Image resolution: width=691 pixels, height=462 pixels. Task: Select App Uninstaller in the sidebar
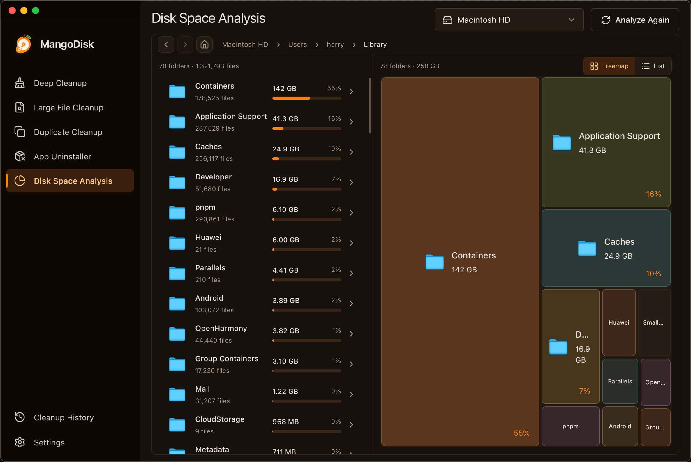click(70, 156)
